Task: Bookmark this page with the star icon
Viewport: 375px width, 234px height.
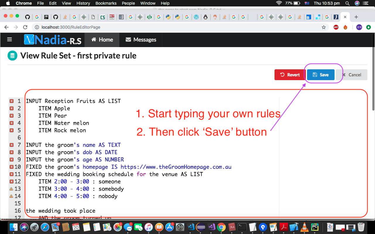Action: (x=324, y=27)
